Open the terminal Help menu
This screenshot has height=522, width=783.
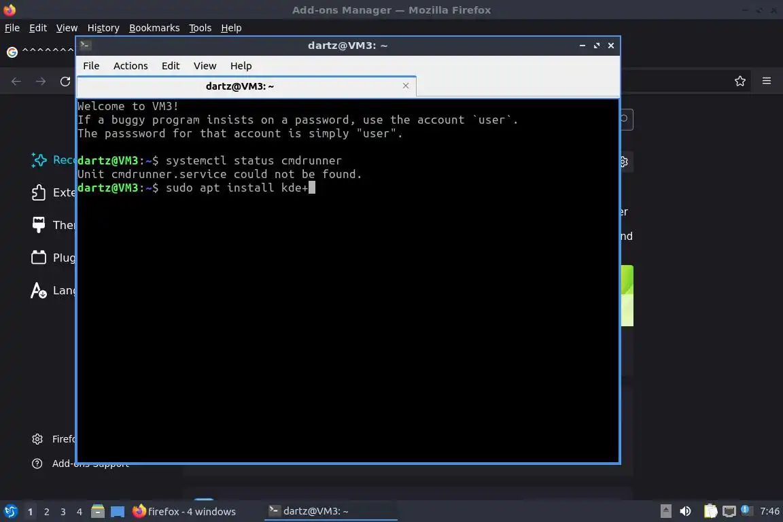pos(241,66)
